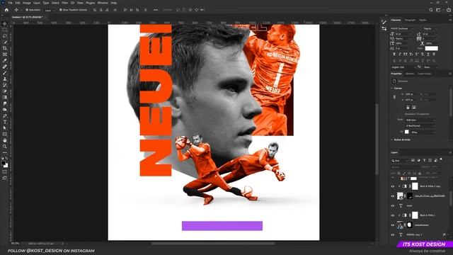This screenshot has width=453, height=255.
Task: Select the Lasso tool
Action: pos(5,36)
